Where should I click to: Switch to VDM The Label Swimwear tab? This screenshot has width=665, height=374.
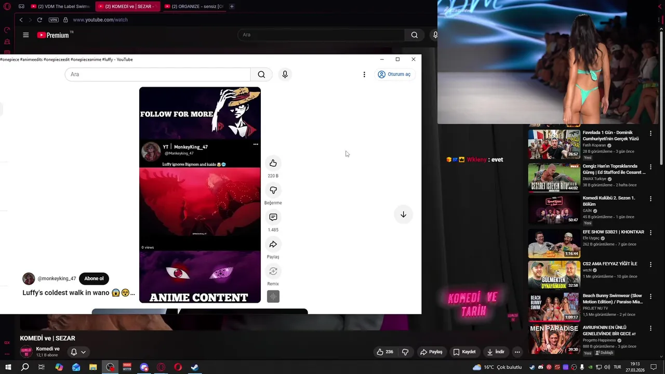tap(60, 6)
